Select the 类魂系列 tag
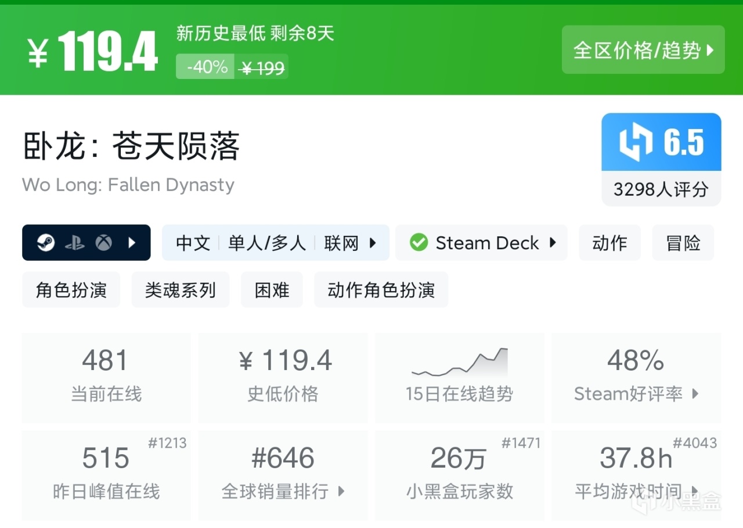Screen dimensions: 743x528 tap(180, 289)
